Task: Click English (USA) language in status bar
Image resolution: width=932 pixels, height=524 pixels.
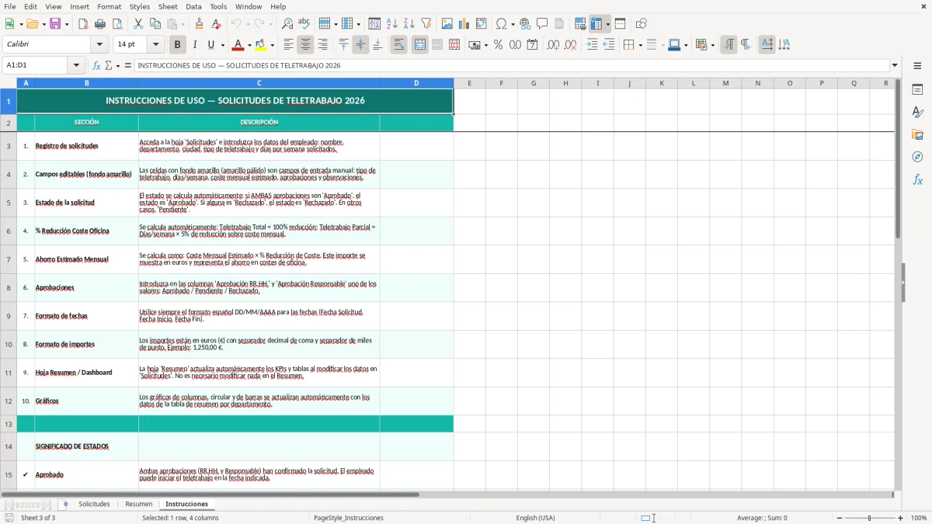Action: (x=535, y=518)
